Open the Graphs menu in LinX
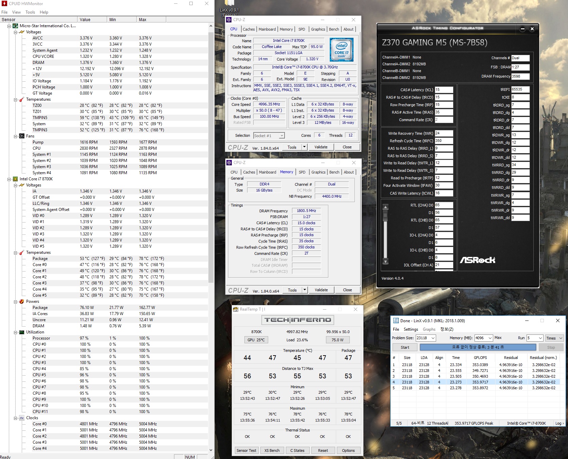Viewport: 568px width, 459px height. [x=429, y=329]
